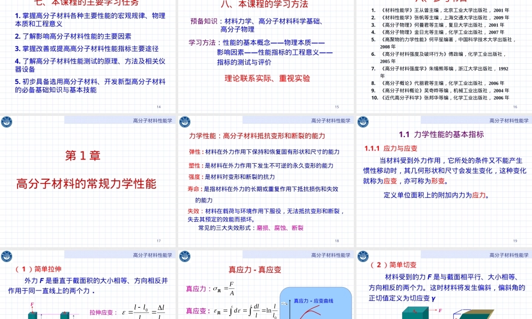Click the logo on the 简单拉伸 slide
The width and height of the screenshot is (532, 319).
[x=6, y=256]
